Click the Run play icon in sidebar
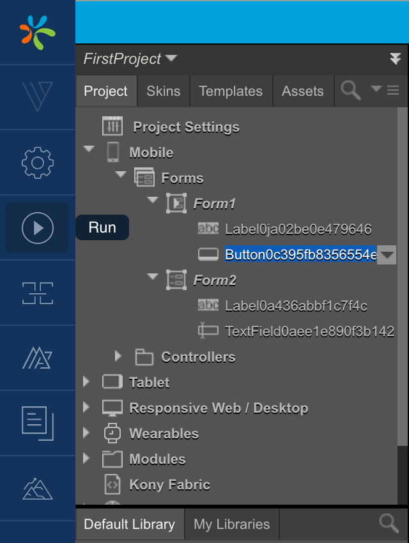409x543 pixels. (37, 227)
